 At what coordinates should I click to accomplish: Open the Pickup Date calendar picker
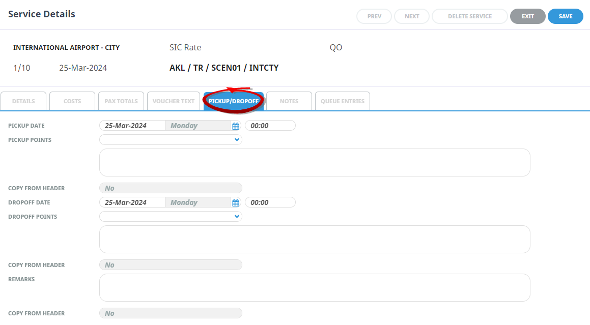(236, 126)
